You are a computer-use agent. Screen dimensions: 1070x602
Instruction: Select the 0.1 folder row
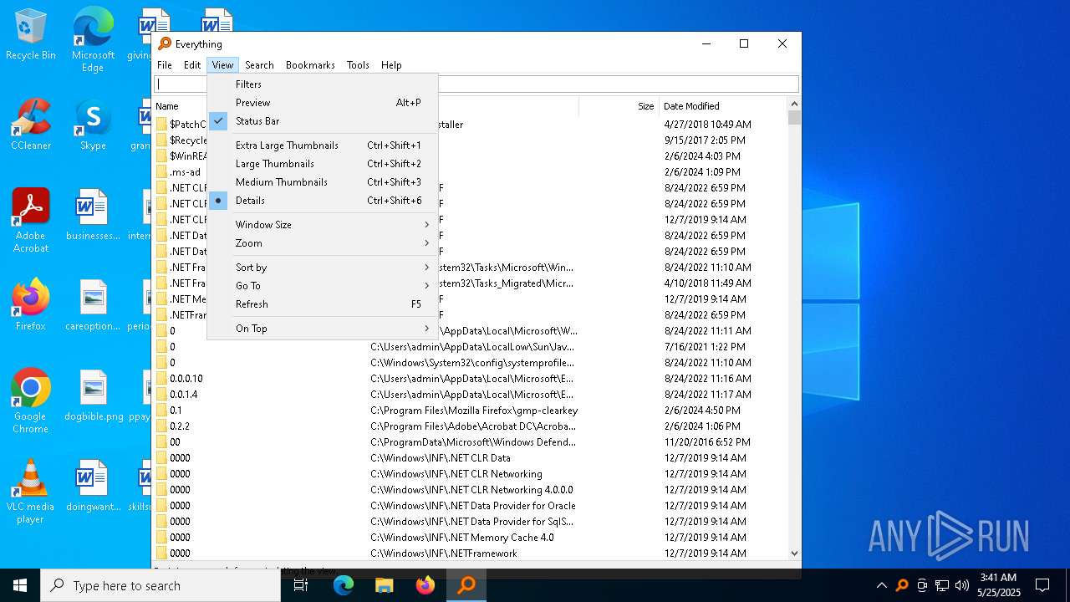click(471, 411)
